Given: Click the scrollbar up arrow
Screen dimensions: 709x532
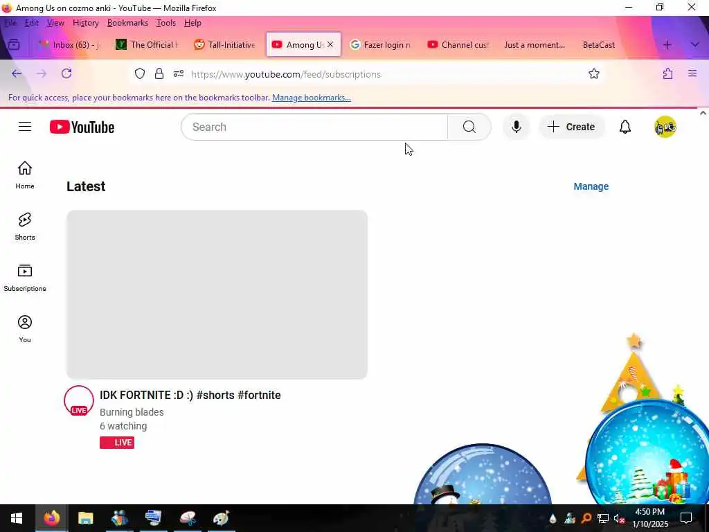Looking at the screenshot, I should click(703, 113).
